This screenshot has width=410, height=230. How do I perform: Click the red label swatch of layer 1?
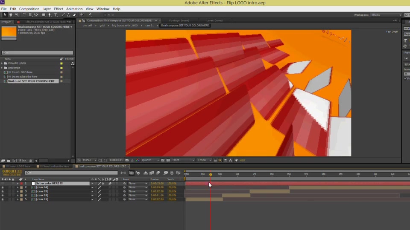[21, 184]
